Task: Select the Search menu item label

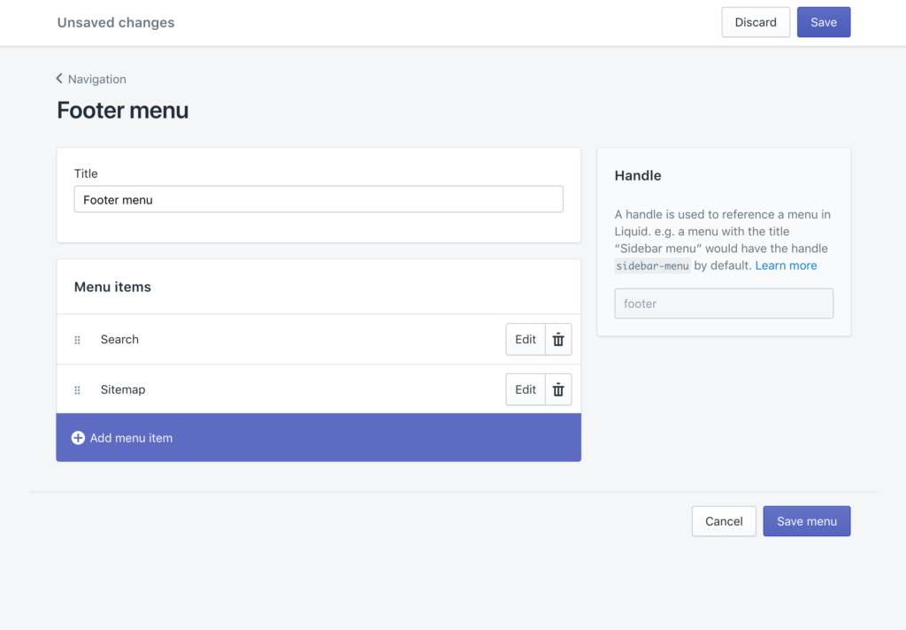Action: coord(119,339)
